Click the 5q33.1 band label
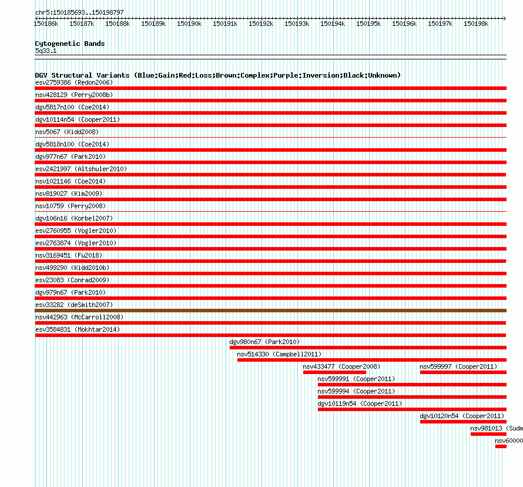The width and height of the screenshot is (523, 487). [x=46, y=51]
